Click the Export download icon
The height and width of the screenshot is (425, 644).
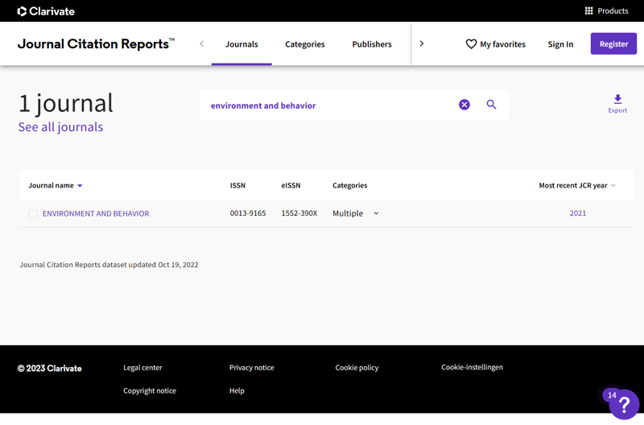pyautogui.click(x=617, y=101)
